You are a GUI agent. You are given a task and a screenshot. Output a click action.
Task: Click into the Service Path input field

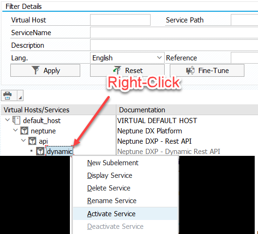pos(244,20)
